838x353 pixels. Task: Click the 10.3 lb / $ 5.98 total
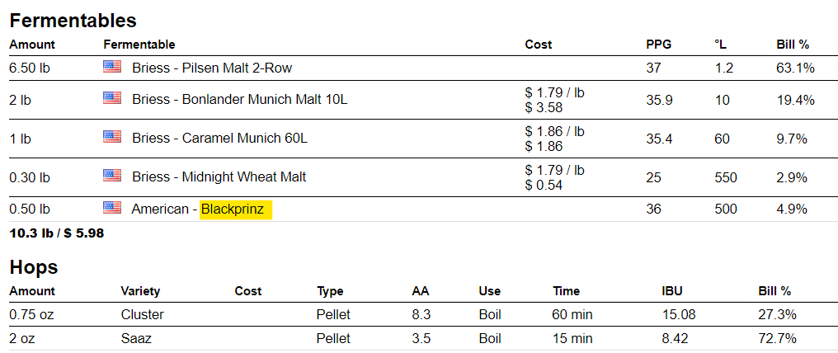pyautogui.click(x=56, y=233)
